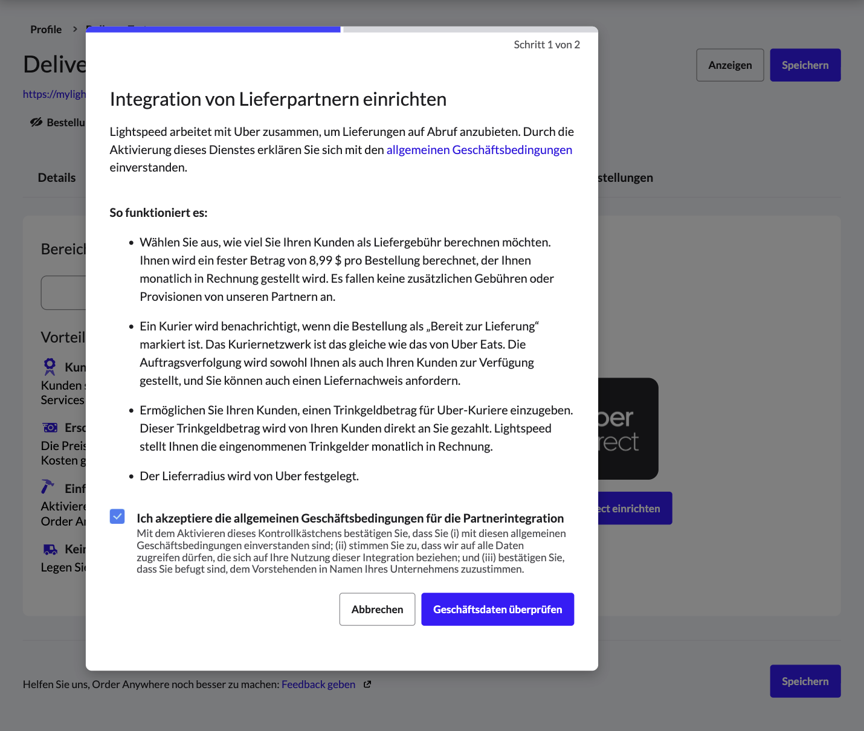Click 'Schritt 1 von 2' step indicator
Viewport: 864px width, 731px height.
(x=547, y=45)
